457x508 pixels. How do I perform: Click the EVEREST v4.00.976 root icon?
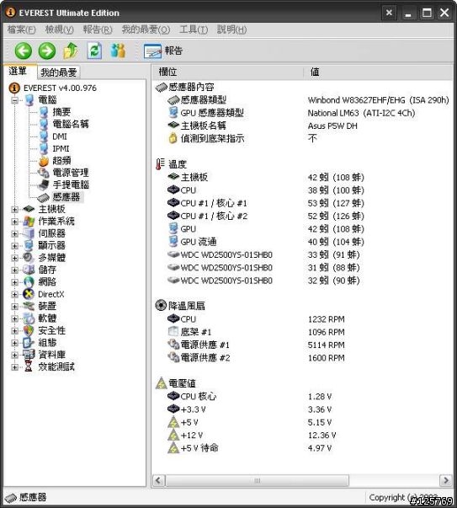click(x=14, y=88)
